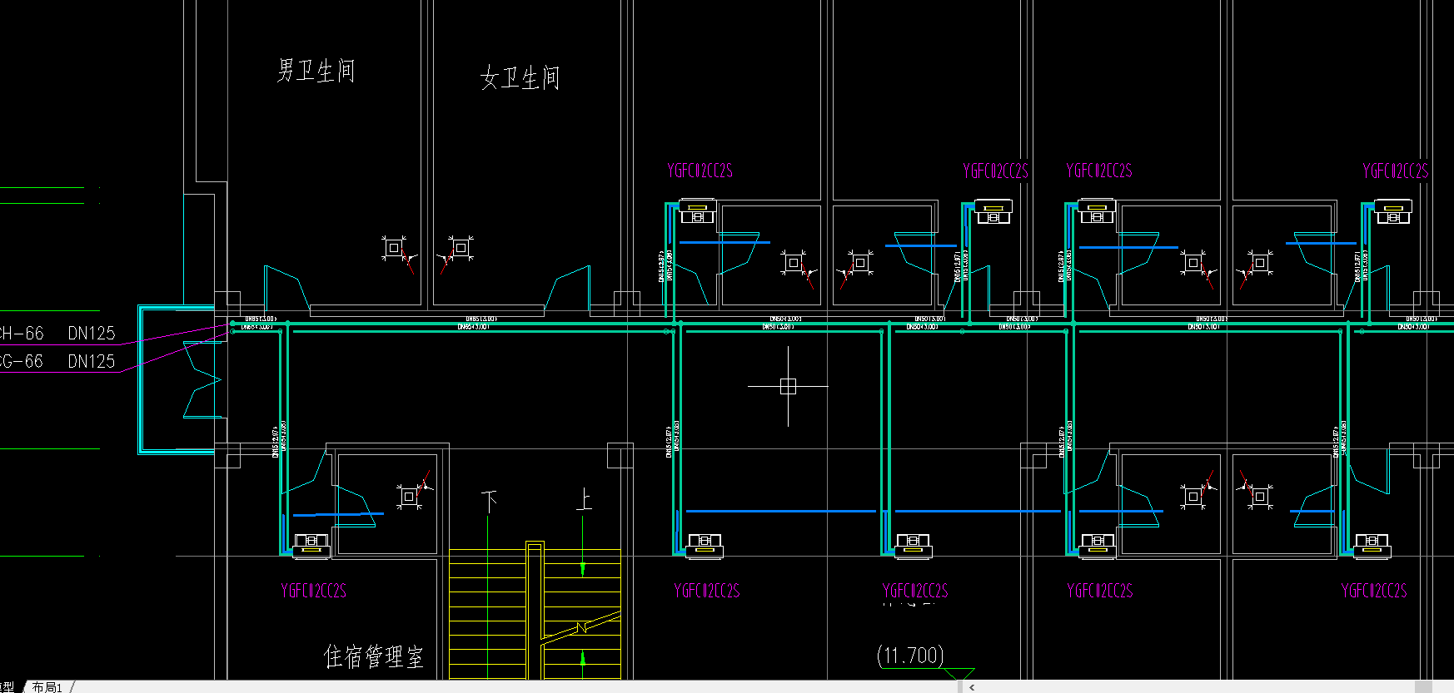
Task: Switch to the 模型 model tab
Action: (8, 687)
